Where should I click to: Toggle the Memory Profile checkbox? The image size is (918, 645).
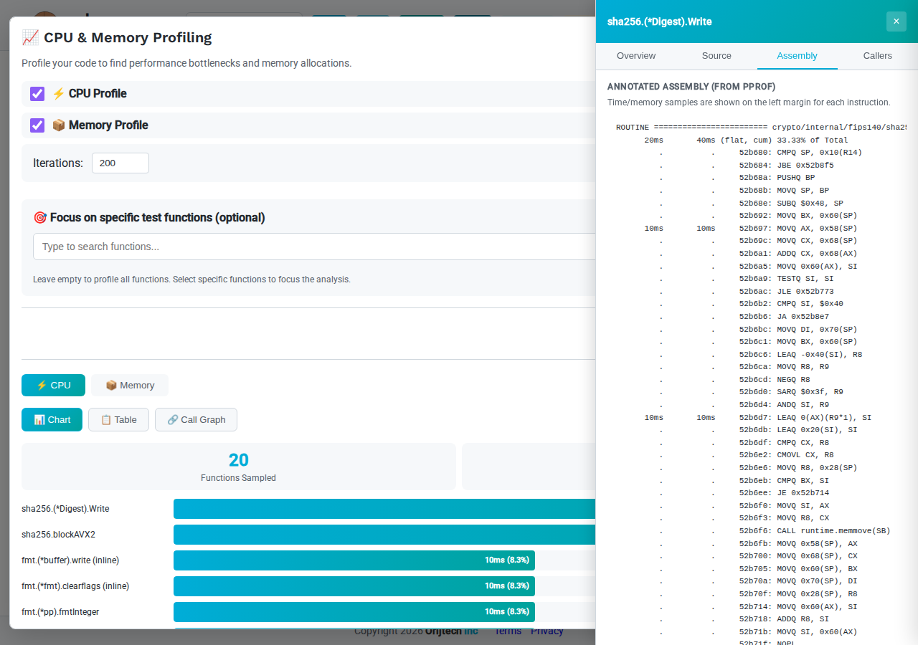click(37, 125)
